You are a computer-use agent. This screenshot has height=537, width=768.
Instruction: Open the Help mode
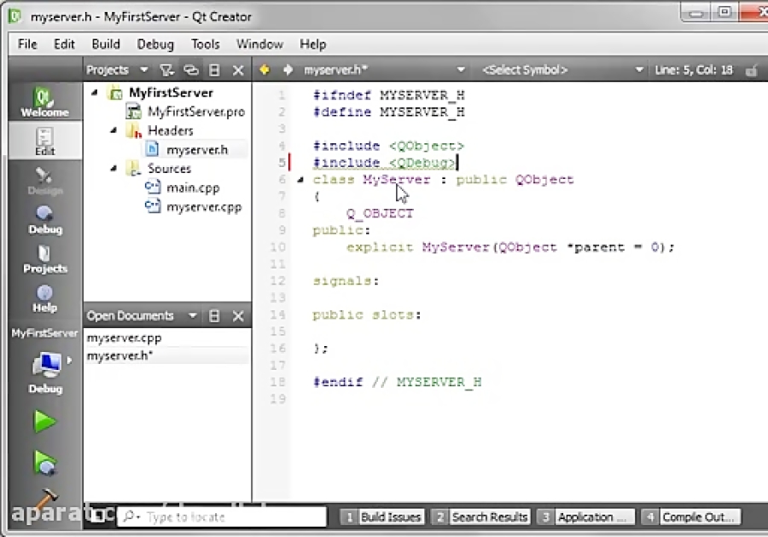pos(44,297)
